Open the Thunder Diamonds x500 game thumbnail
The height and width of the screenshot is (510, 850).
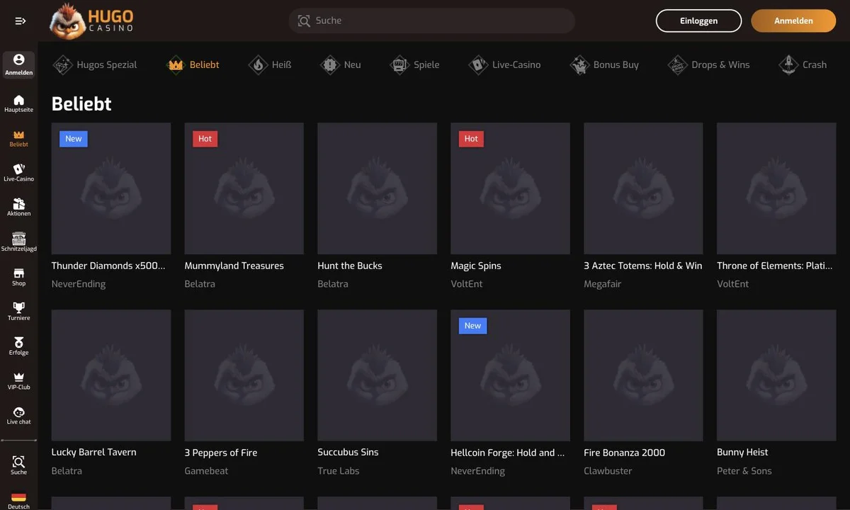click(x=111, y=188)
